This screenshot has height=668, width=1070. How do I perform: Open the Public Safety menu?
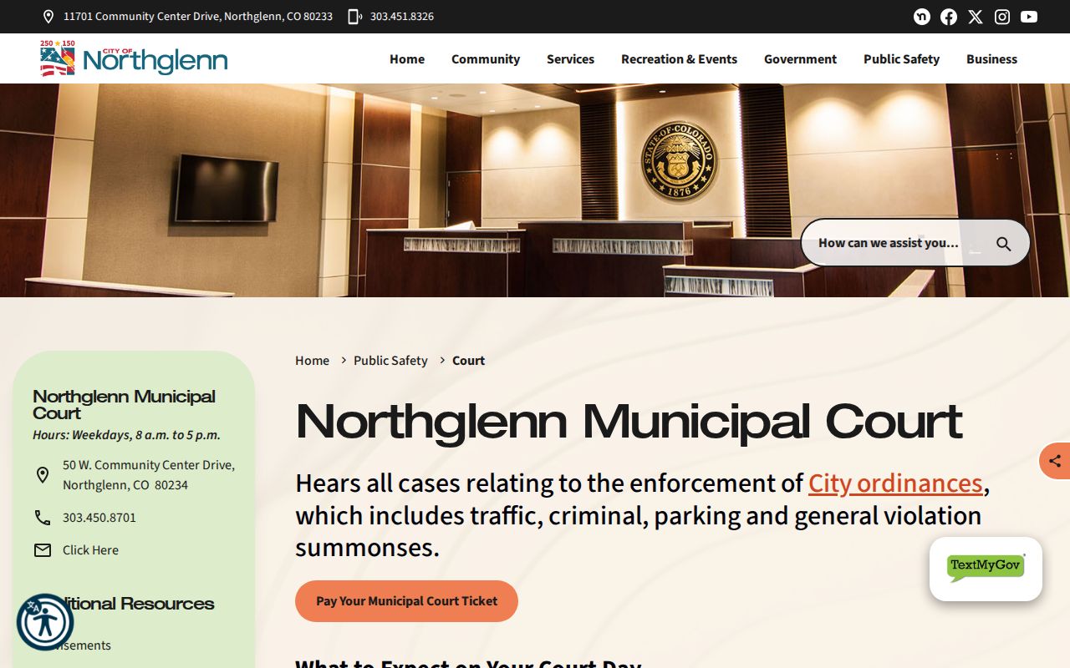pyautogui.click(x=901, y=59)
